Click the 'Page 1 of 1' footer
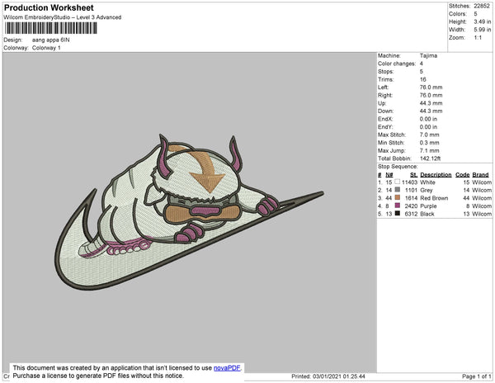This screenshot has height=383, width=495. pyautogui.click(x=477, y=376)
